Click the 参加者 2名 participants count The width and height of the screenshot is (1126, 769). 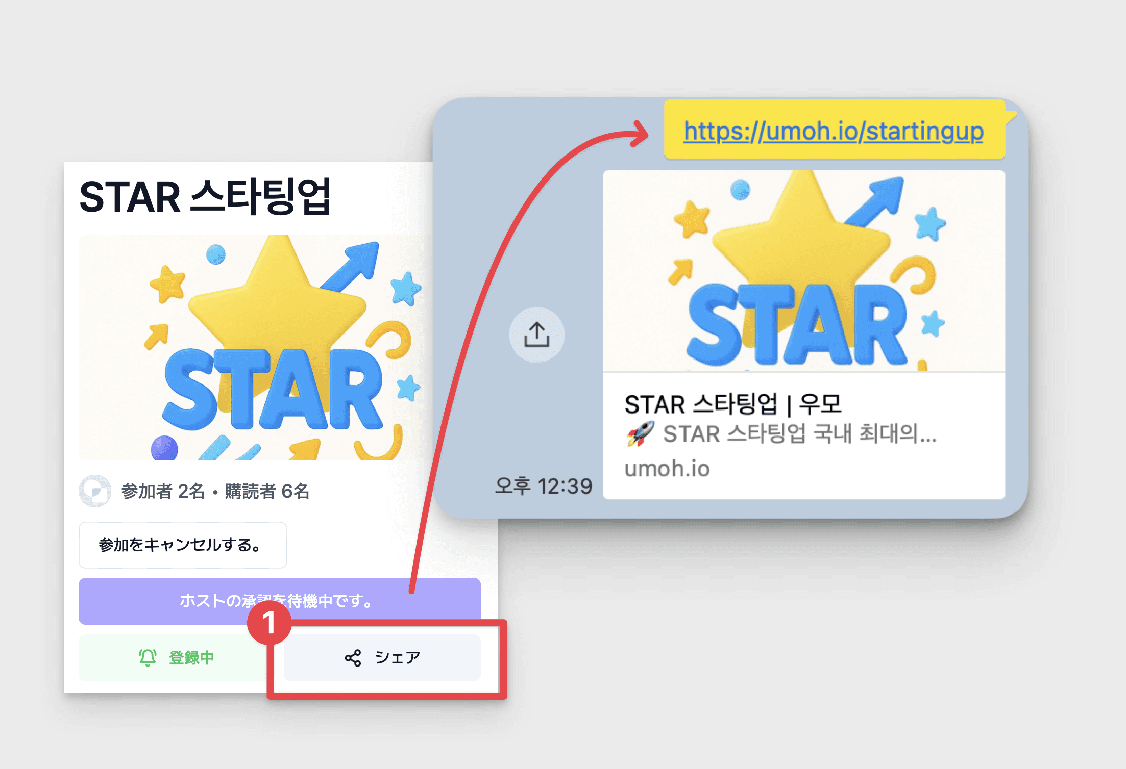click(163, 491)
